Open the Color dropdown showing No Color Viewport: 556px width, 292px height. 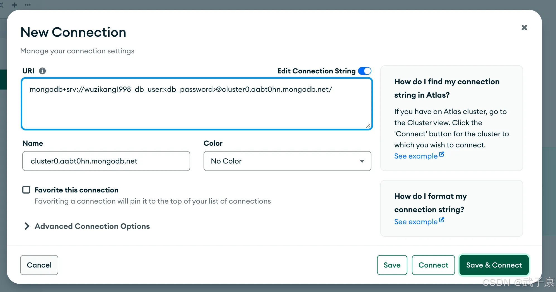tap(287, 161)
